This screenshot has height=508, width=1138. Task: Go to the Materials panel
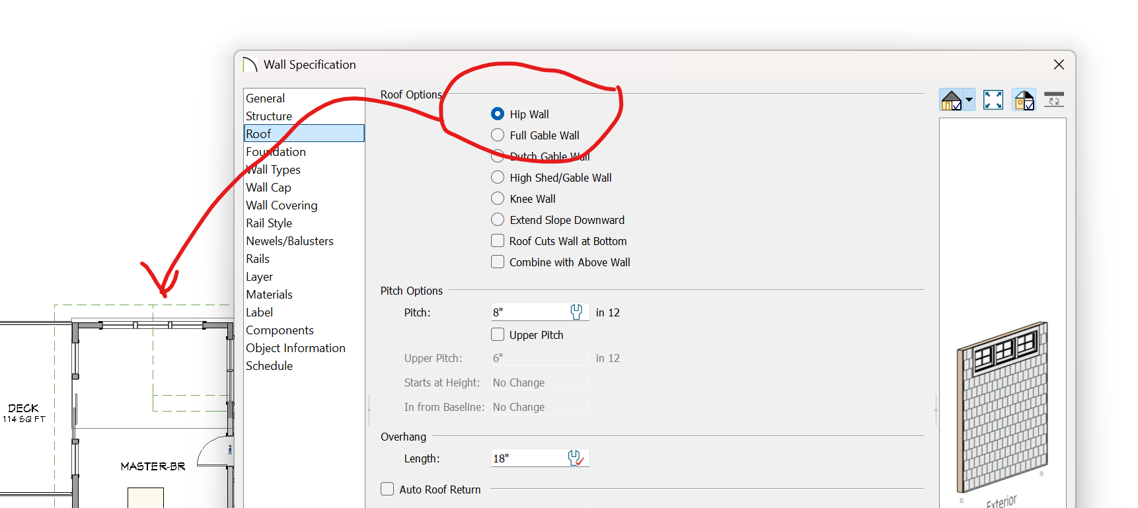(x=270, y=295)
